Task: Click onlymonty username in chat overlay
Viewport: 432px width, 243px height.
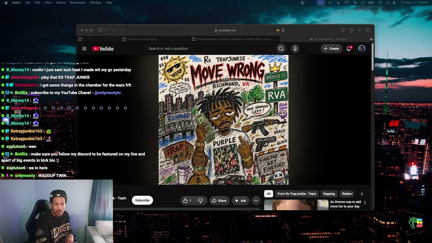Action: (25, 175)
